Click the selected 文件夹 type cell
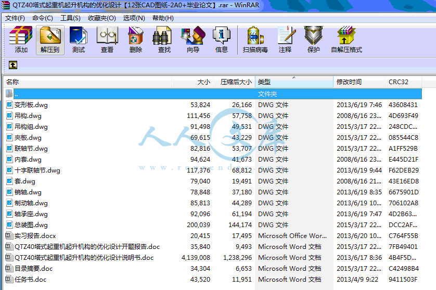The height and width of the screenshot is (290, 436). (267, 94)
